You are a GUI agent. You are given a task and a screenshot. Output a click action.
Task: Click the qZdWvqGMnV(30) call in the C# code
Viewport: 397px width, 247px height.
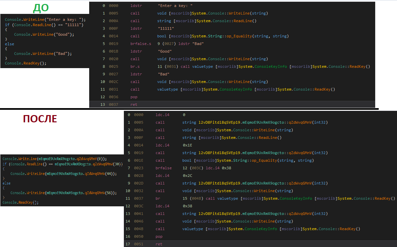[x=106, y=164]
